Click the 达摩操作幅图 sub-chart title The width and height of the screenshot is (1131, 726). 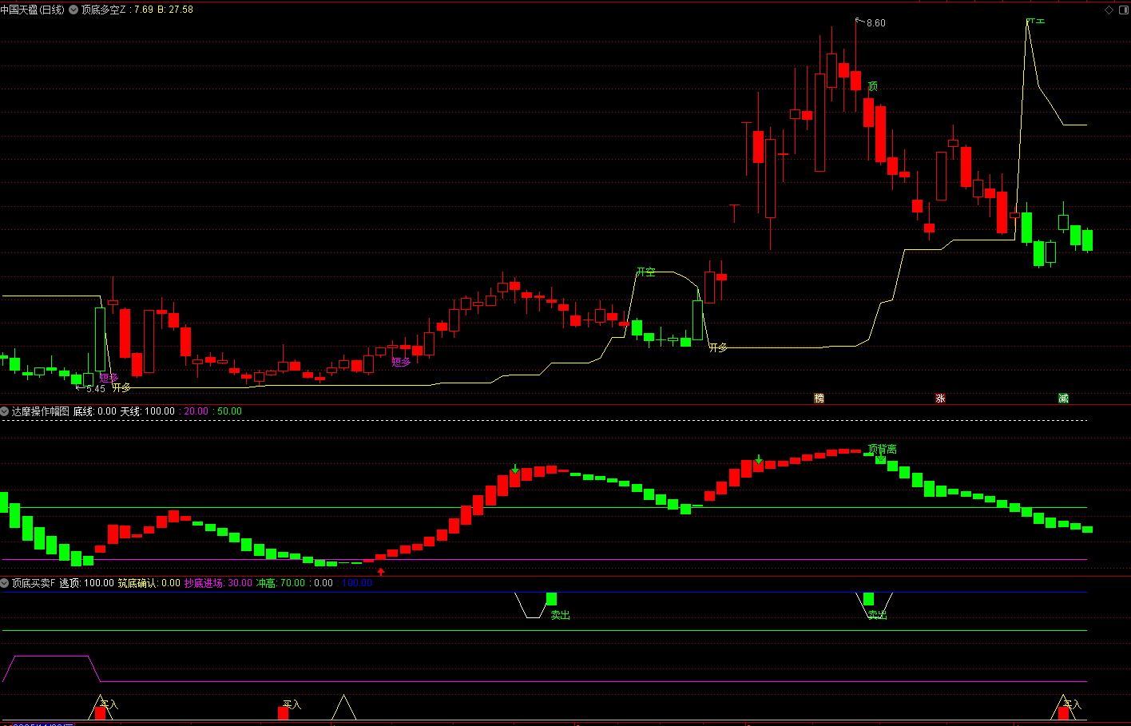(x=41, y=411)
